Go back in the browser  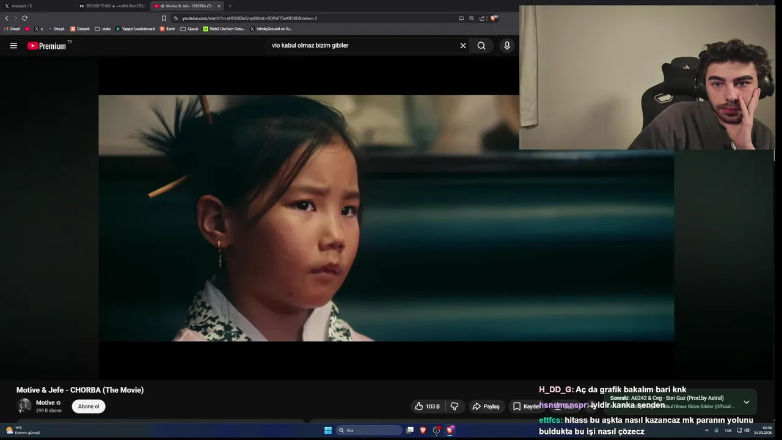tap(7, 18)
